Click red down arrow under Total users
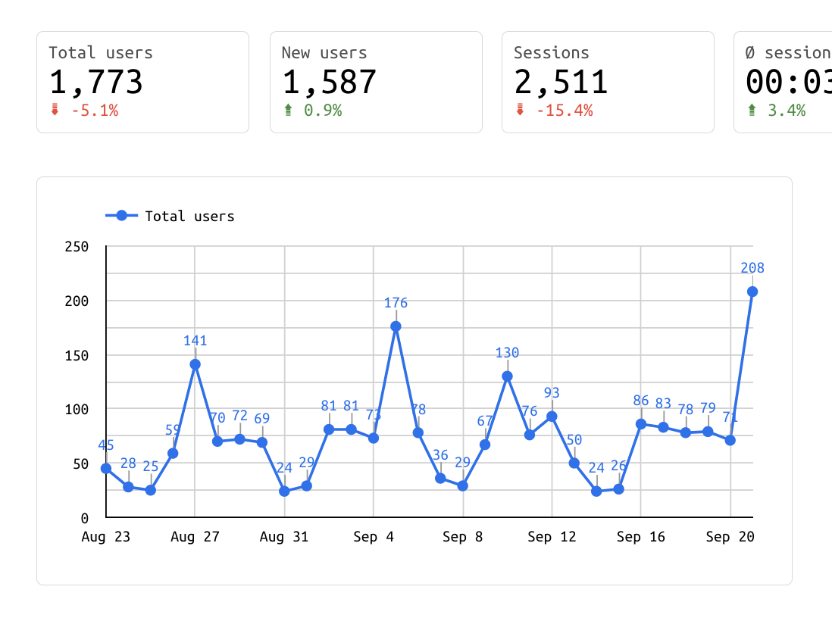 [x=54, y=111]
